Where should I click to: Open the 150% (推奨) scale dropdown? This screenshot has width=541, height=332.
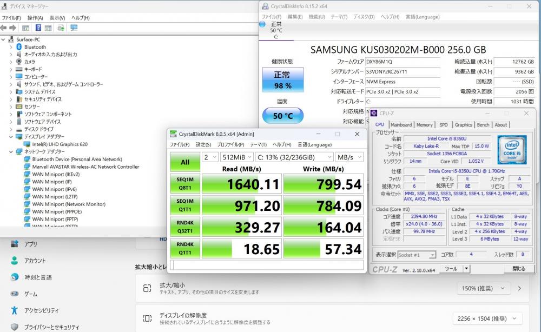point(483,289)
